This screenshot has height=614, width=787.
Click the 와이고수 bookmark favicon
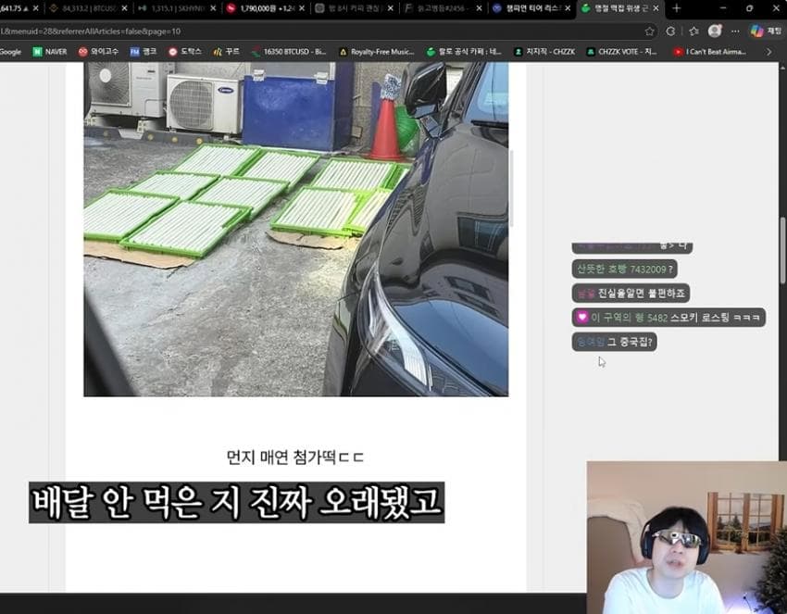(x=82, y=52)
